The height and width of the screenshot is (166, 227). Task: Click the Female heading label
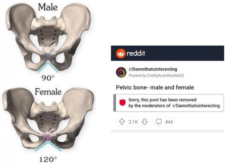click(48, 92)
